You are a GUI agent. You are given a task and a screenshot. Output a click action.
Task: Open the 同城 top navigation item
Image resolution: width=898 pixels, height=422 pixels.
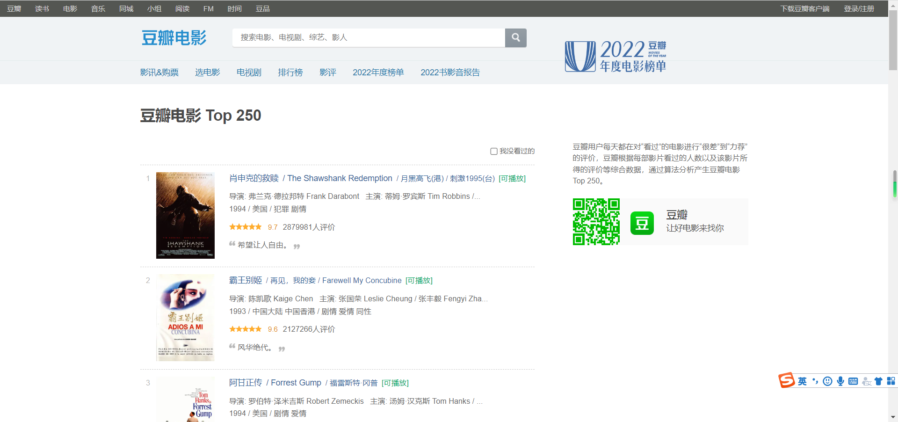pyautogui.click(x=126, y=8)
